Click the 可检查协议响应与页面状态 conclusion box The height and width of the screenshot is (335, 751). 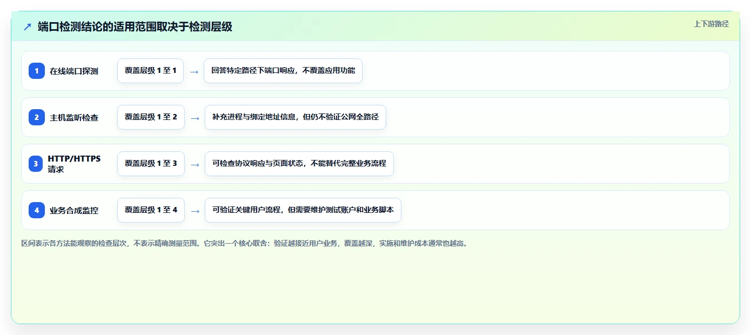[299, 164]
